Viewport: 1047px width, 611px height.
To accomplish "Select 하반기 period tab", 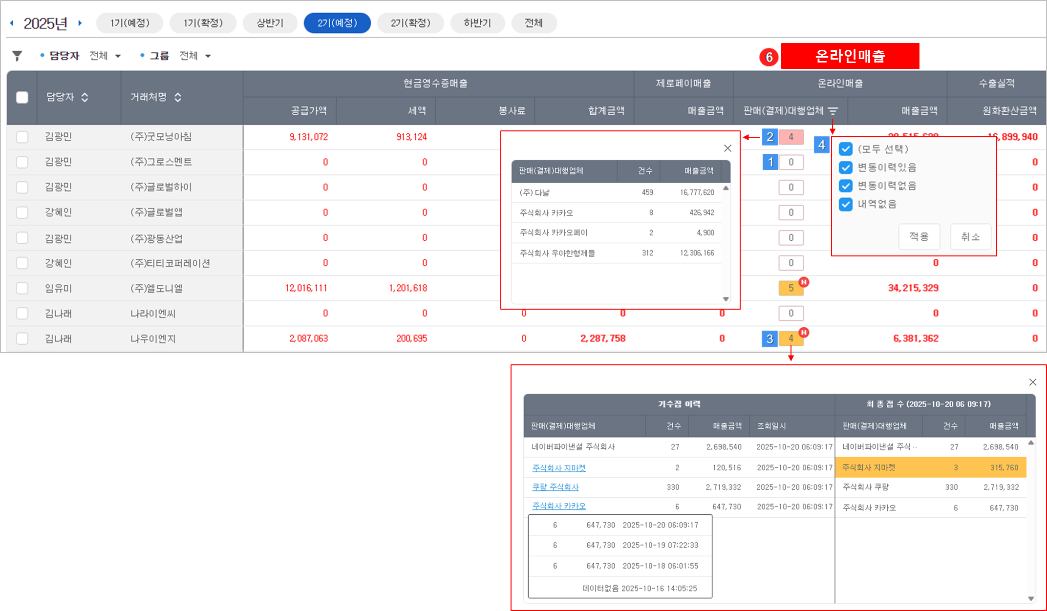I will point(477,23).
